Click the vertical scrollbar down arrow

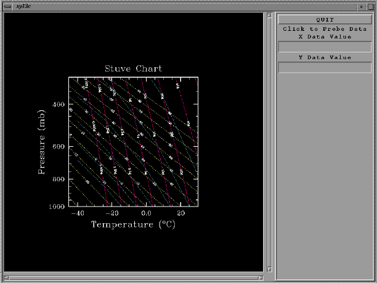(268, 268)
